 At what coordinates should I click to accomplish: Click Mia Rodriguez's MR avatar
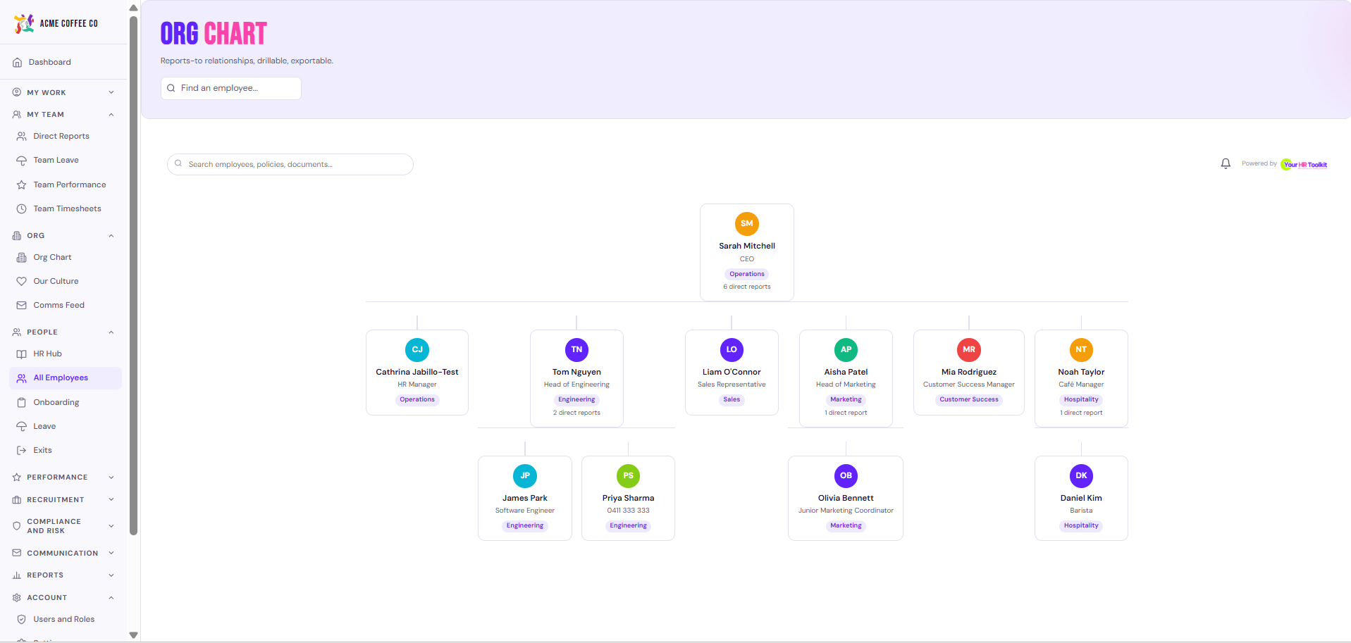coord(969,350)
